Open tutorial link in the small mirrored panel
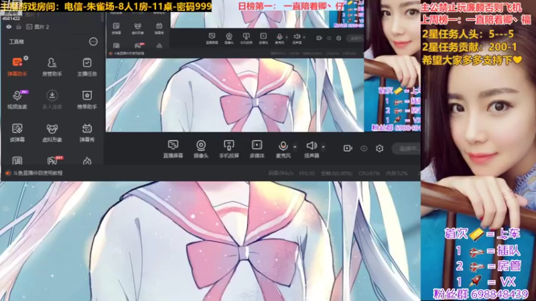The width and height of the screenshot is (536, 301). [129, 54]
